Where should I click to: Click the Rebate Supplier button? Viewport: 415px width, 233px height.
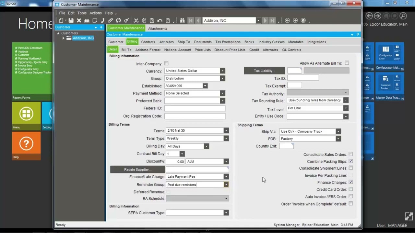coord(138,170)
